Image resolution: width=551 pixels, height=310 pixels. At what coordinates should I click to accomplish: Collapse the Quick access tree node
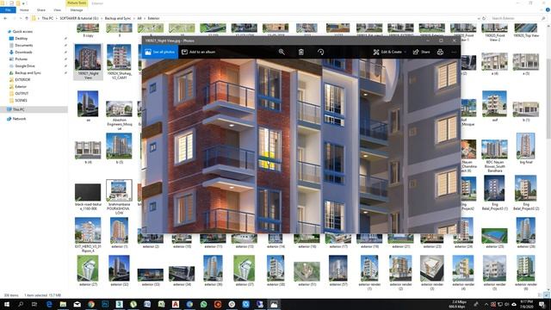(3, 32)
